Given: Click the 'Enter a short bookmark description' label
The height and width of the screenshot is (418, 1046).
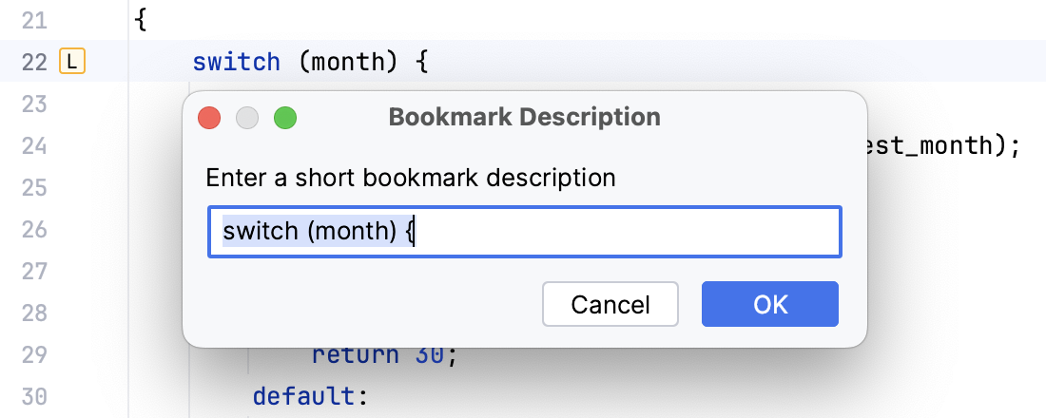Looking at the screenshot, I should pyautogui.click(x=411, y=178).
